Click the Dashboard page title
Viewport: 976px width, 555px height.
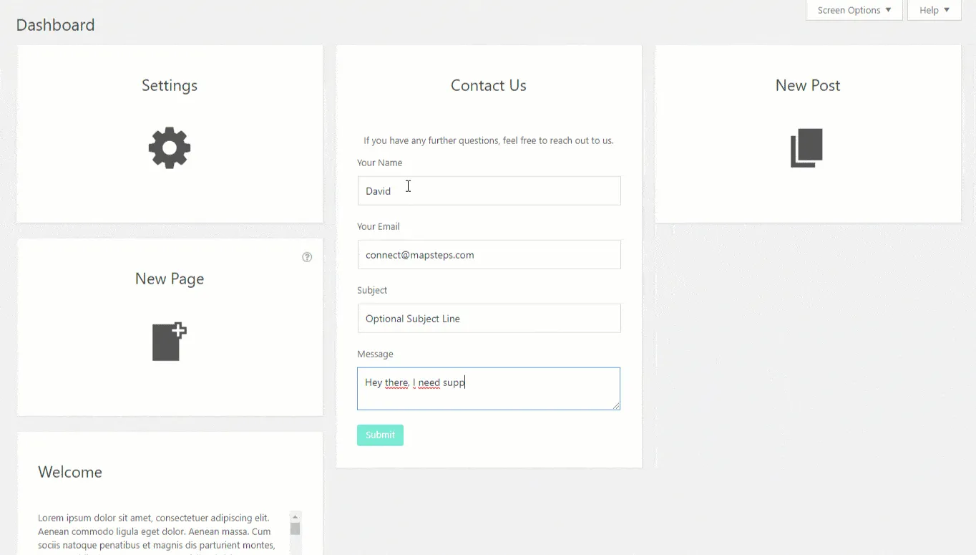(55, 24)
